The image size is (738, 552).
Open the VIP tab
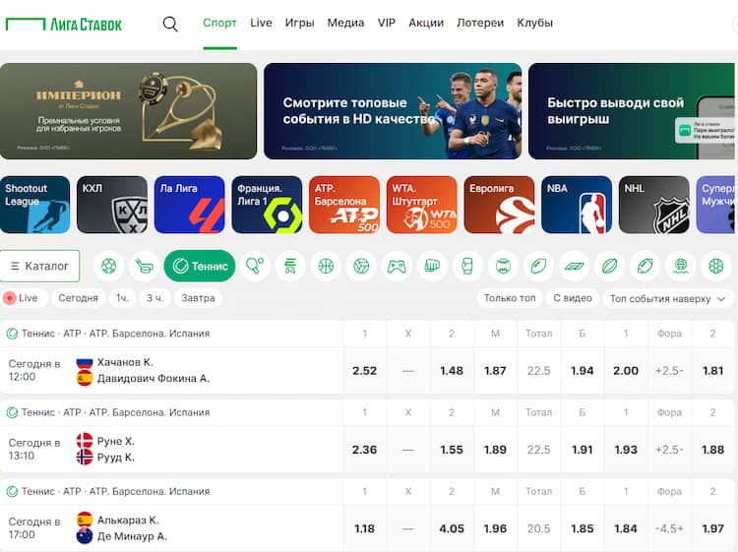(x=387, y=23)
